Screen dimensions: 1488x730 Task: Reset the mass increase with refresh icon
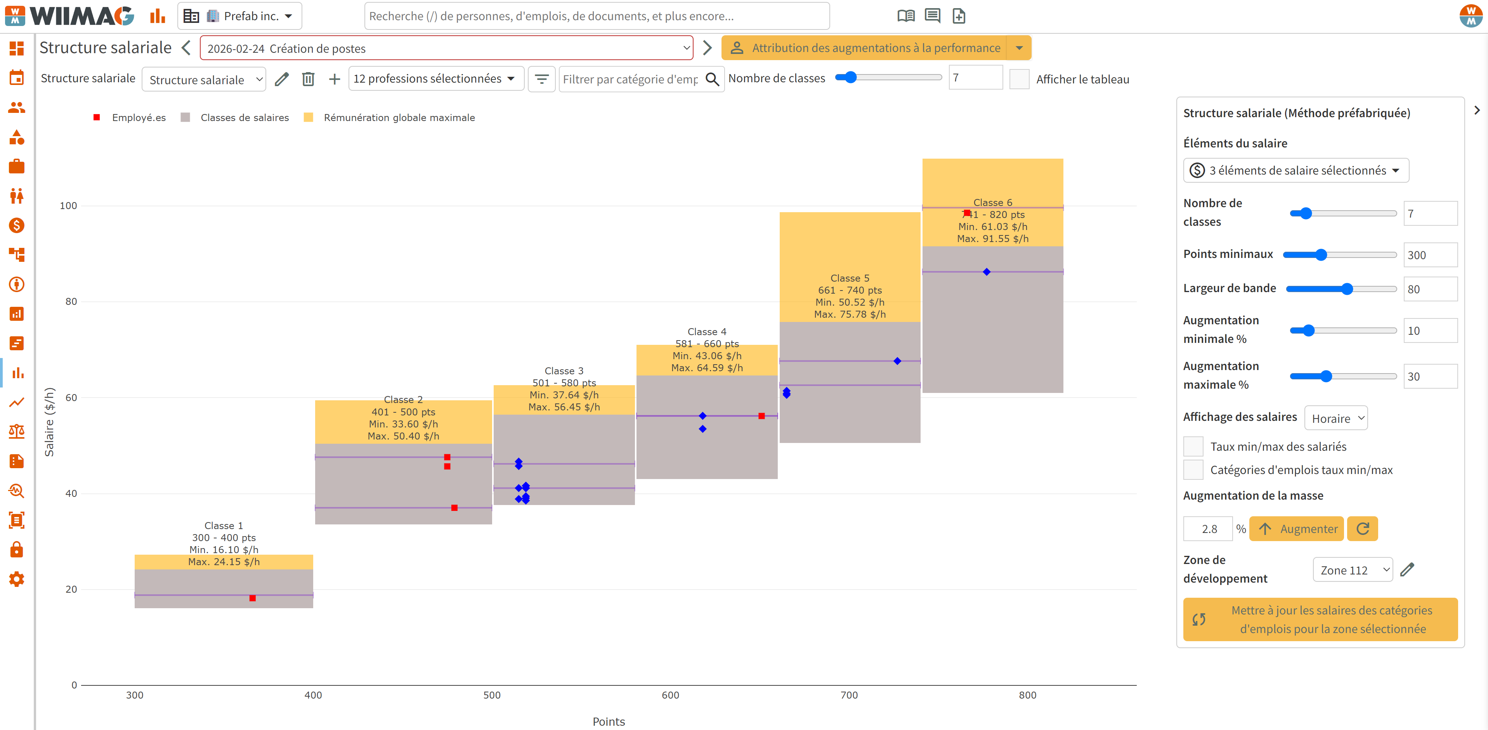(1362, 528)
